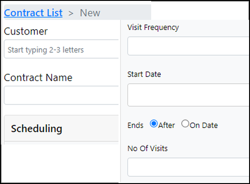Viewport: 250px width, 184px height.
Task: Focus the Customer search input field
Action: click(61, 49)
